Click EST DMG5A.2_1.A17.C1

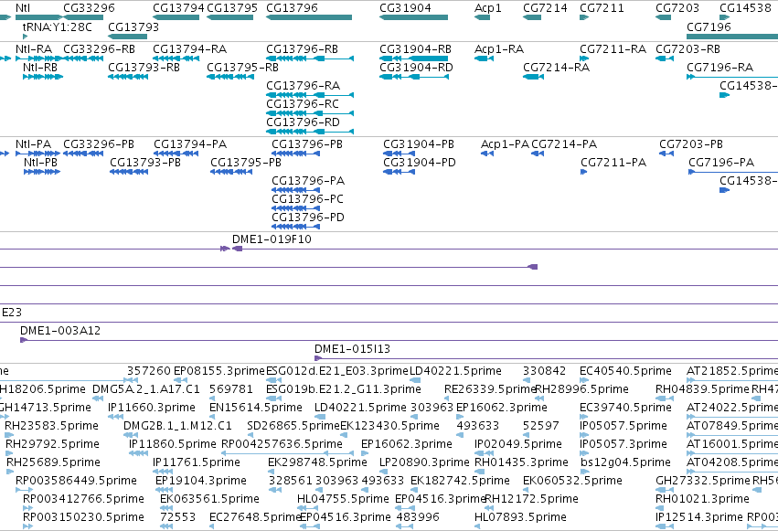pyautogui.click(x=146, y=389)
